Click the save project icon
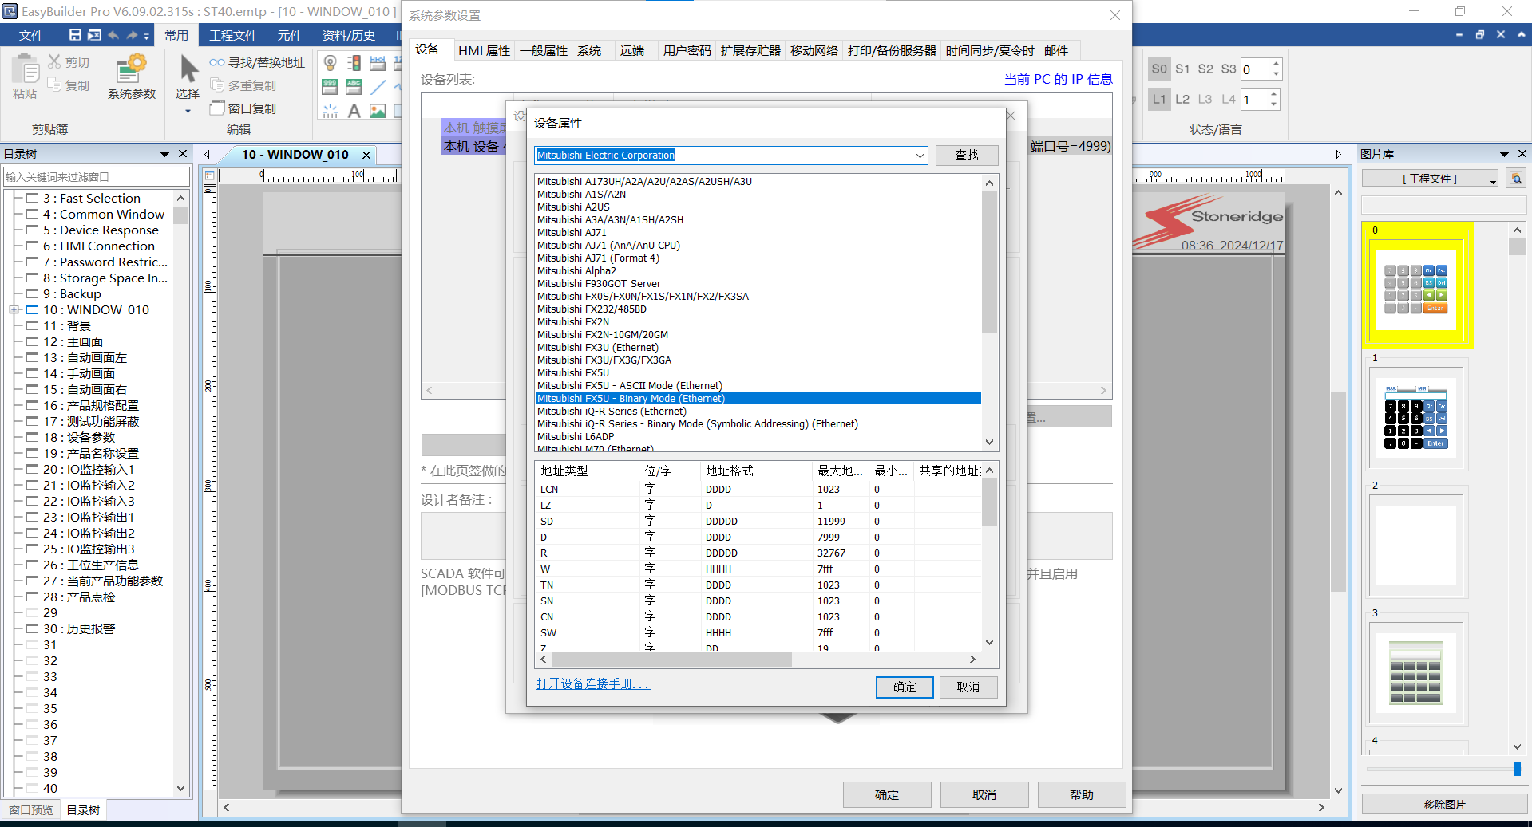Screen dimensions: 1532x827 [75, 35]
